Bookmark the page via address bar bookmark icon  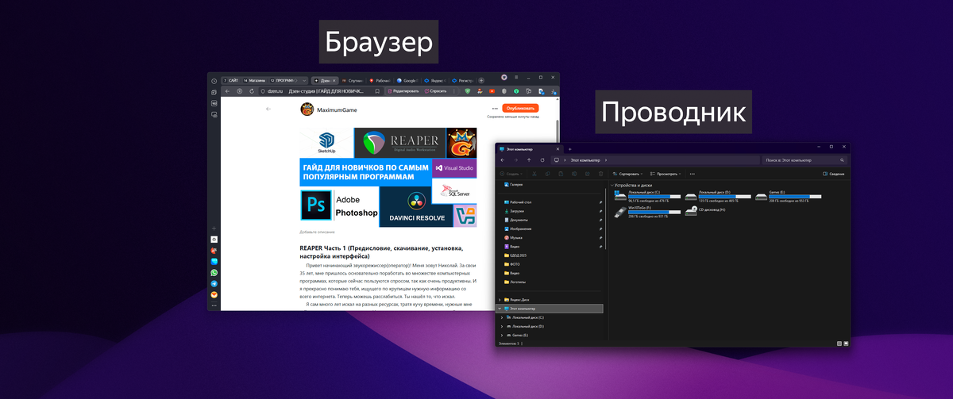[x=377, y=91]
